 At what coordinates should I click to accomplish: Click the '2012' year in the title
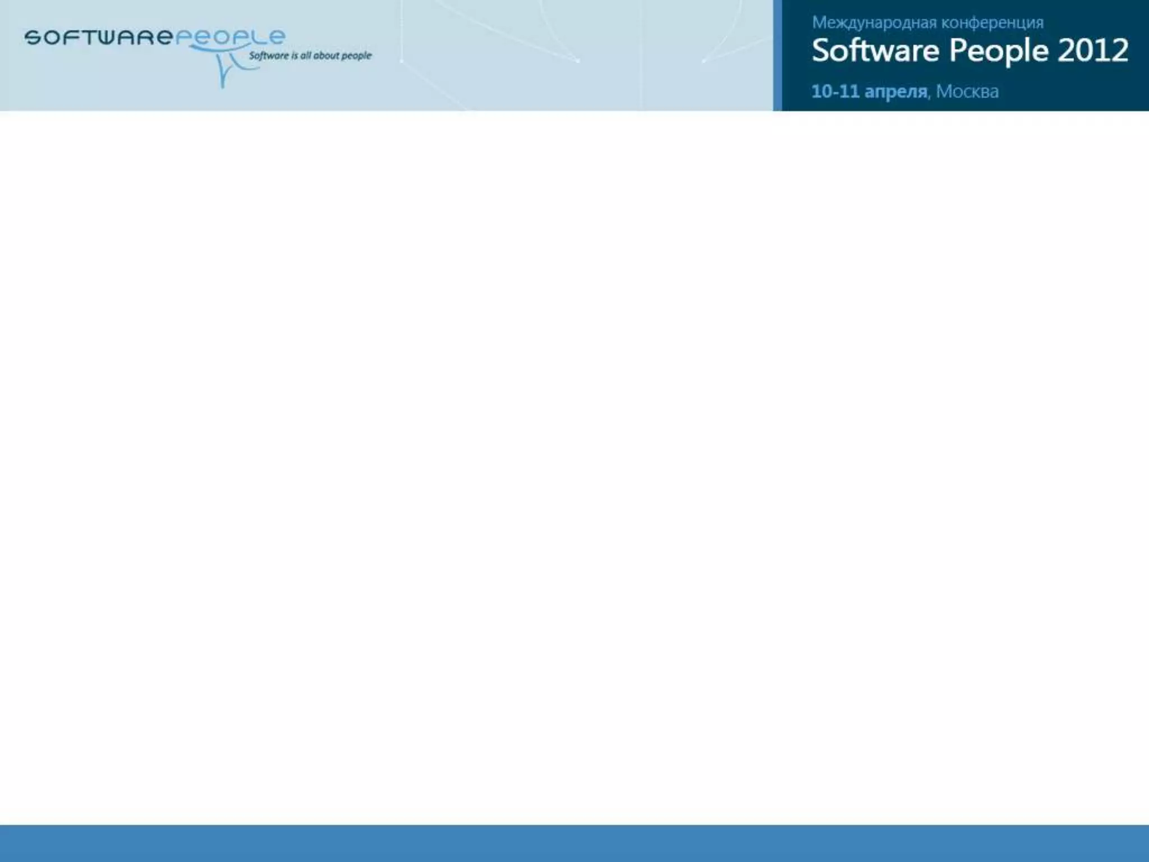[1093, 51]
